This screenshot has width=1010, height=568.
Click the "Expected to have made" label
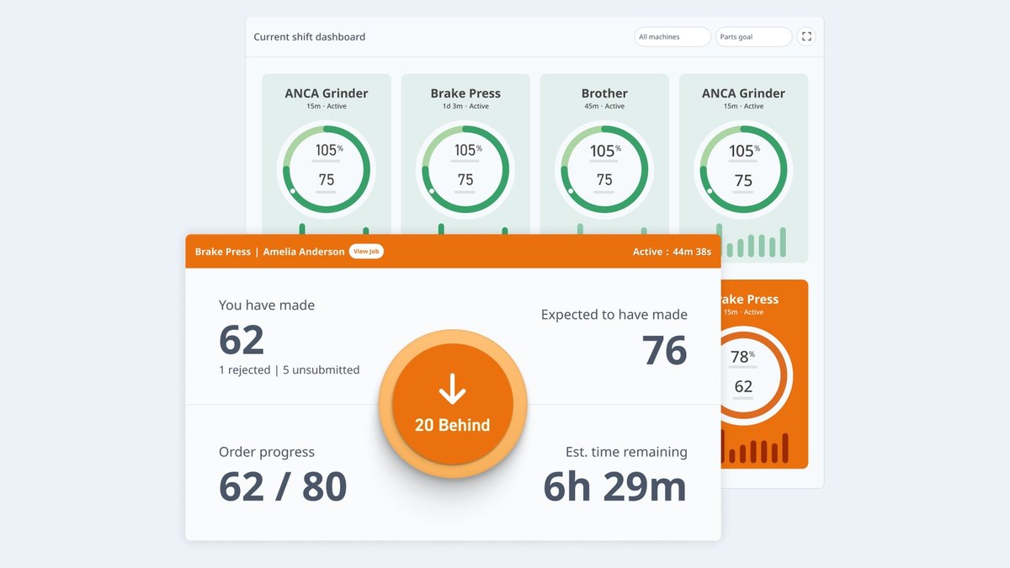(x=614, y=315)
